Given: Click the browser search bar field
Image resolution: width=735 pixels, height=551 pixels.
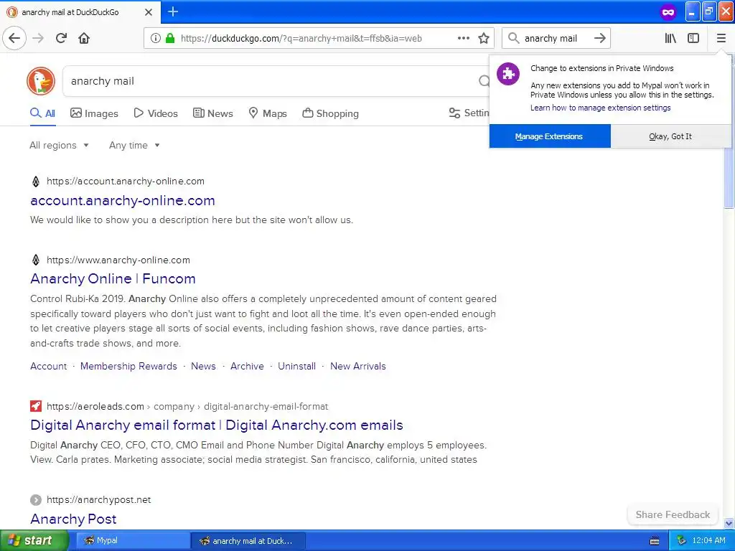Looking at the screenshot, I should click(556, 39).
